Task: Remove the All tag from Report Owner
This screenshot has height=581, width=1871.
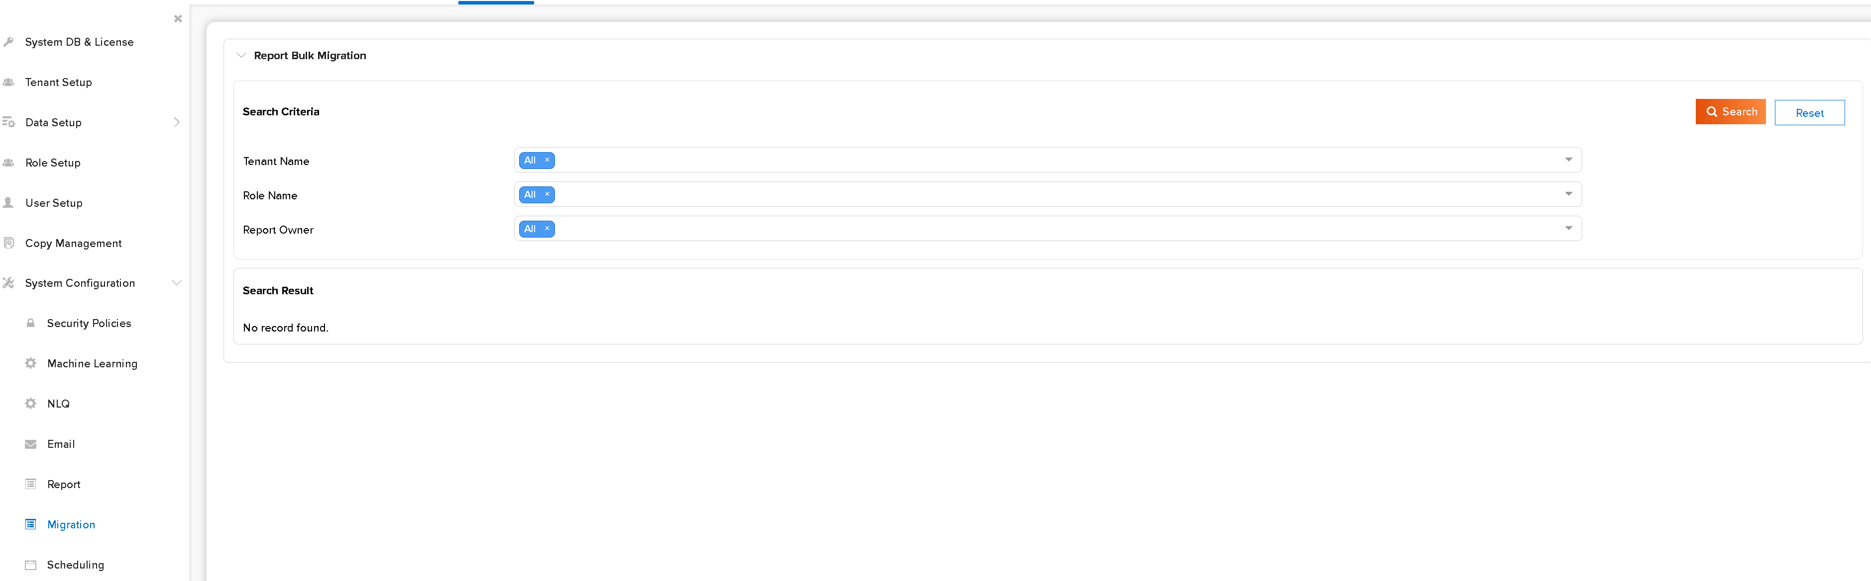Action: pyautogui.click(x=547, y=229)
